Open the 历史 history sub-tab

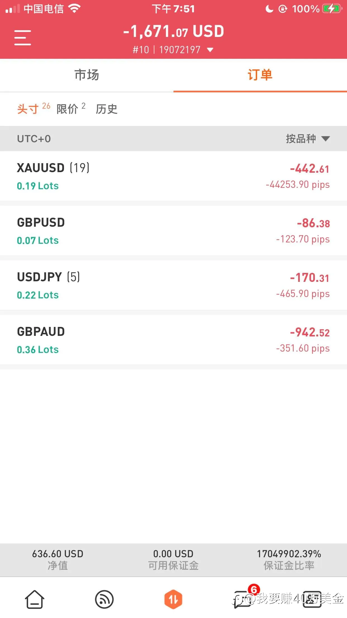106,109
